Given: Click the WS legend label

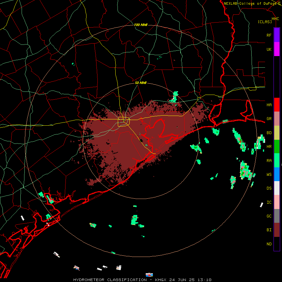Looking at the screenshot, I should [269, 174].
